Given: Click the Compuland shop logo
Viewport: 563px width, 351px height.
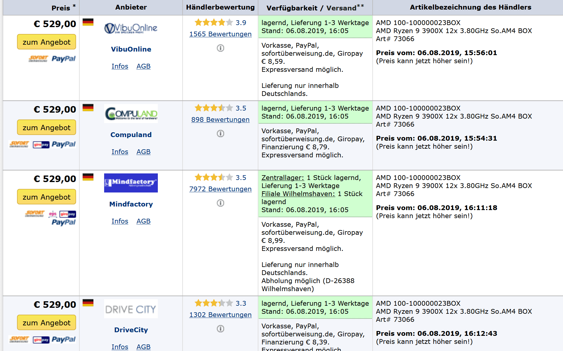Looking at the screenshot, I should point(131,114).
